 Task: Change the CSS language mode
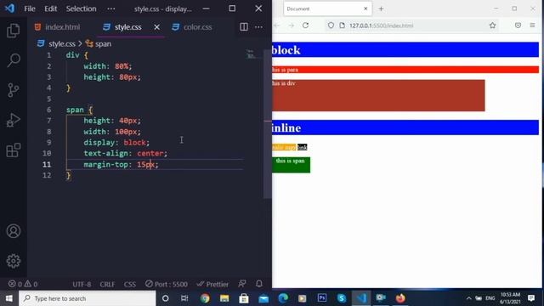pos(130,284)
